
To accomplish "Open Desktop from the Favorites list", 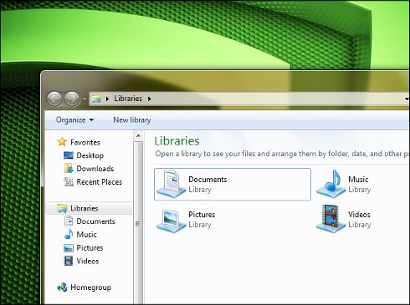I will (x=90, y=155).
